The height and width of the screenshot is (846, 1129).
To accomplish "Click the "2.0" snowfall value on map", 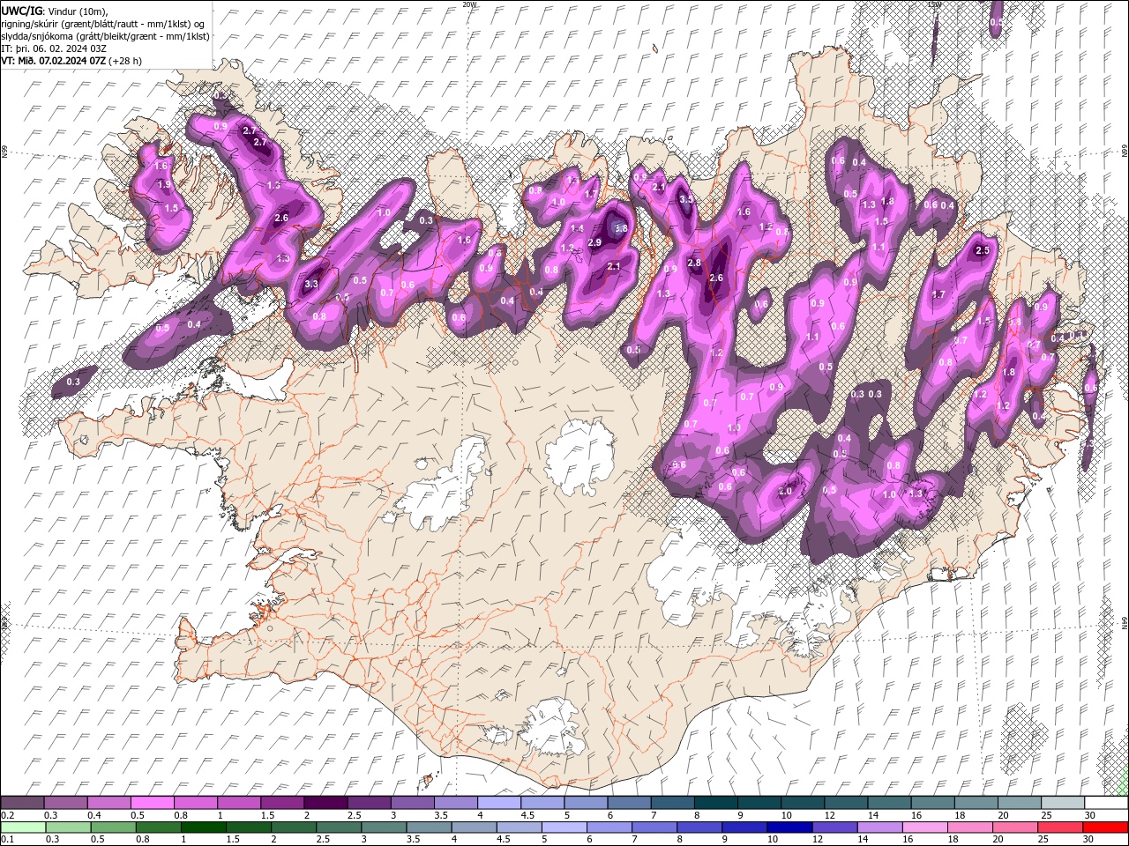I will click(x=785, y=491).
